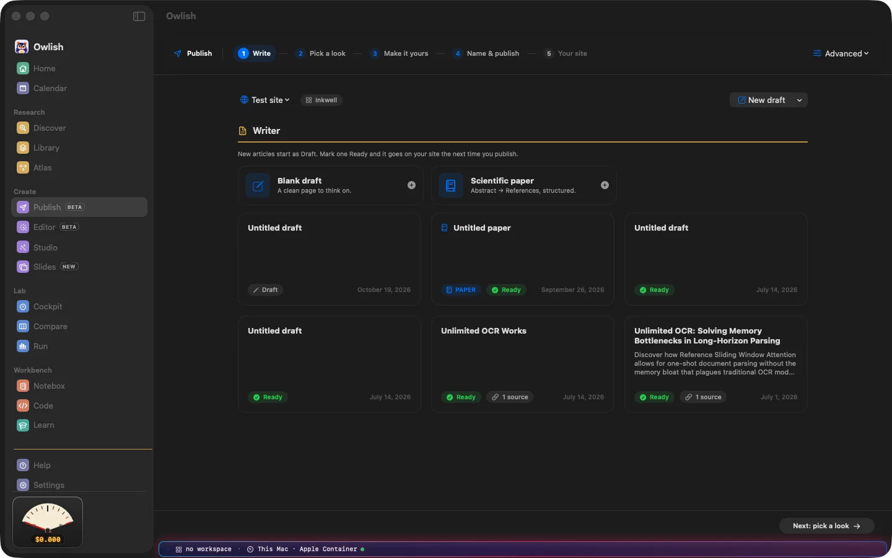
Task: Click the 1 source badge on Unlimited OCR Works
Action: pos(510,397)
